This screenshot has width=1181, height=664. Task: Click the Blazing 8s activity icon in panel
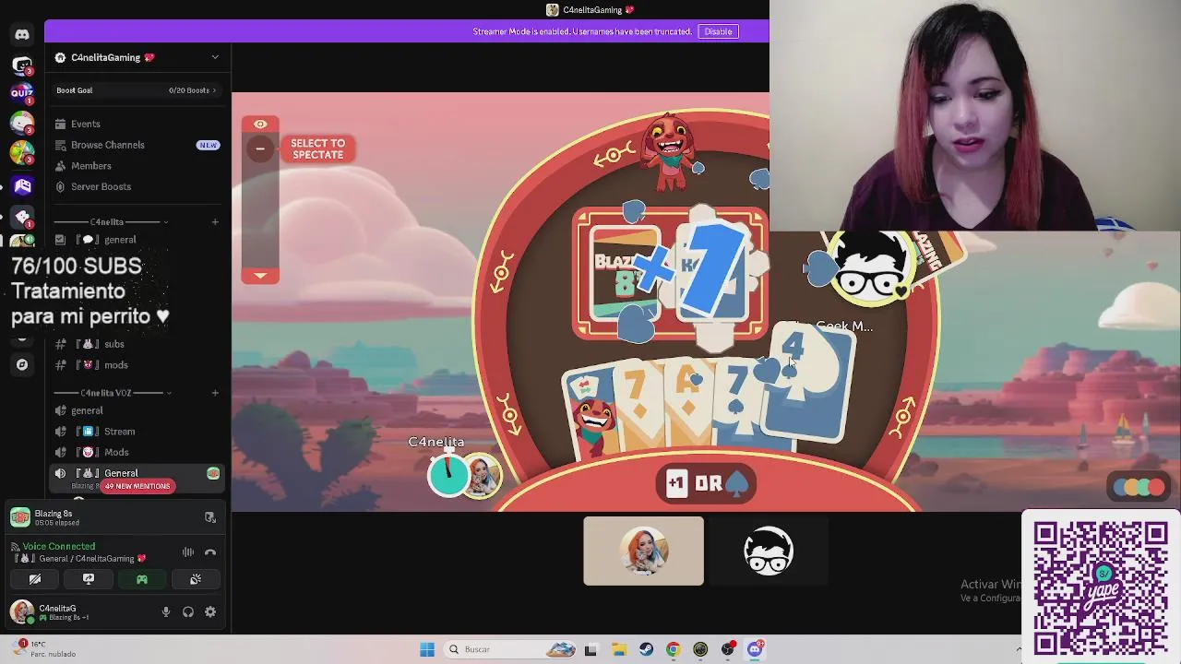coord(20,517)
